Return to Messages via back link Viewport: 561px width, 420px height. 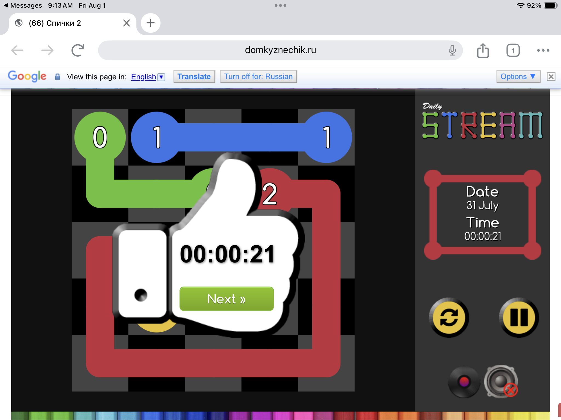coord(23,5)
